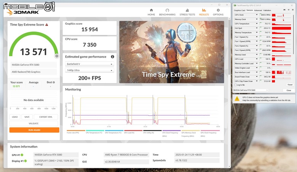The image size is (297, 172).
Task: Click the Graphics score value 15 954
Action: (89, 30)
